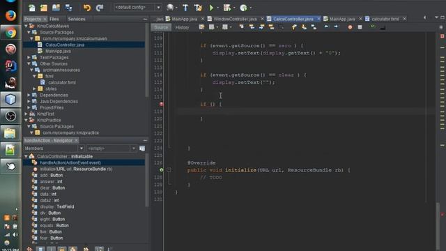446x251 pixels.
Task: Expand the KmzFirst project
Action: [x=26, y=114]
